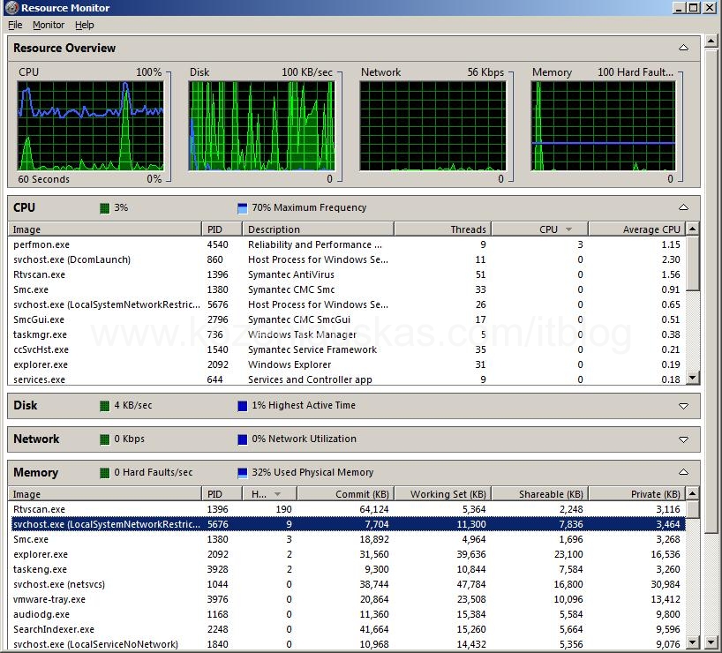Expand the Disk section
722x653 pixels.
pyautogui.click(x=684, y=406)
